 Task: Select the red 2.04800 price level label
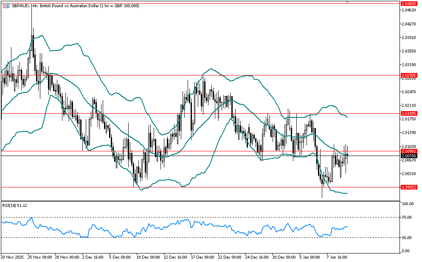pos(409,3)
